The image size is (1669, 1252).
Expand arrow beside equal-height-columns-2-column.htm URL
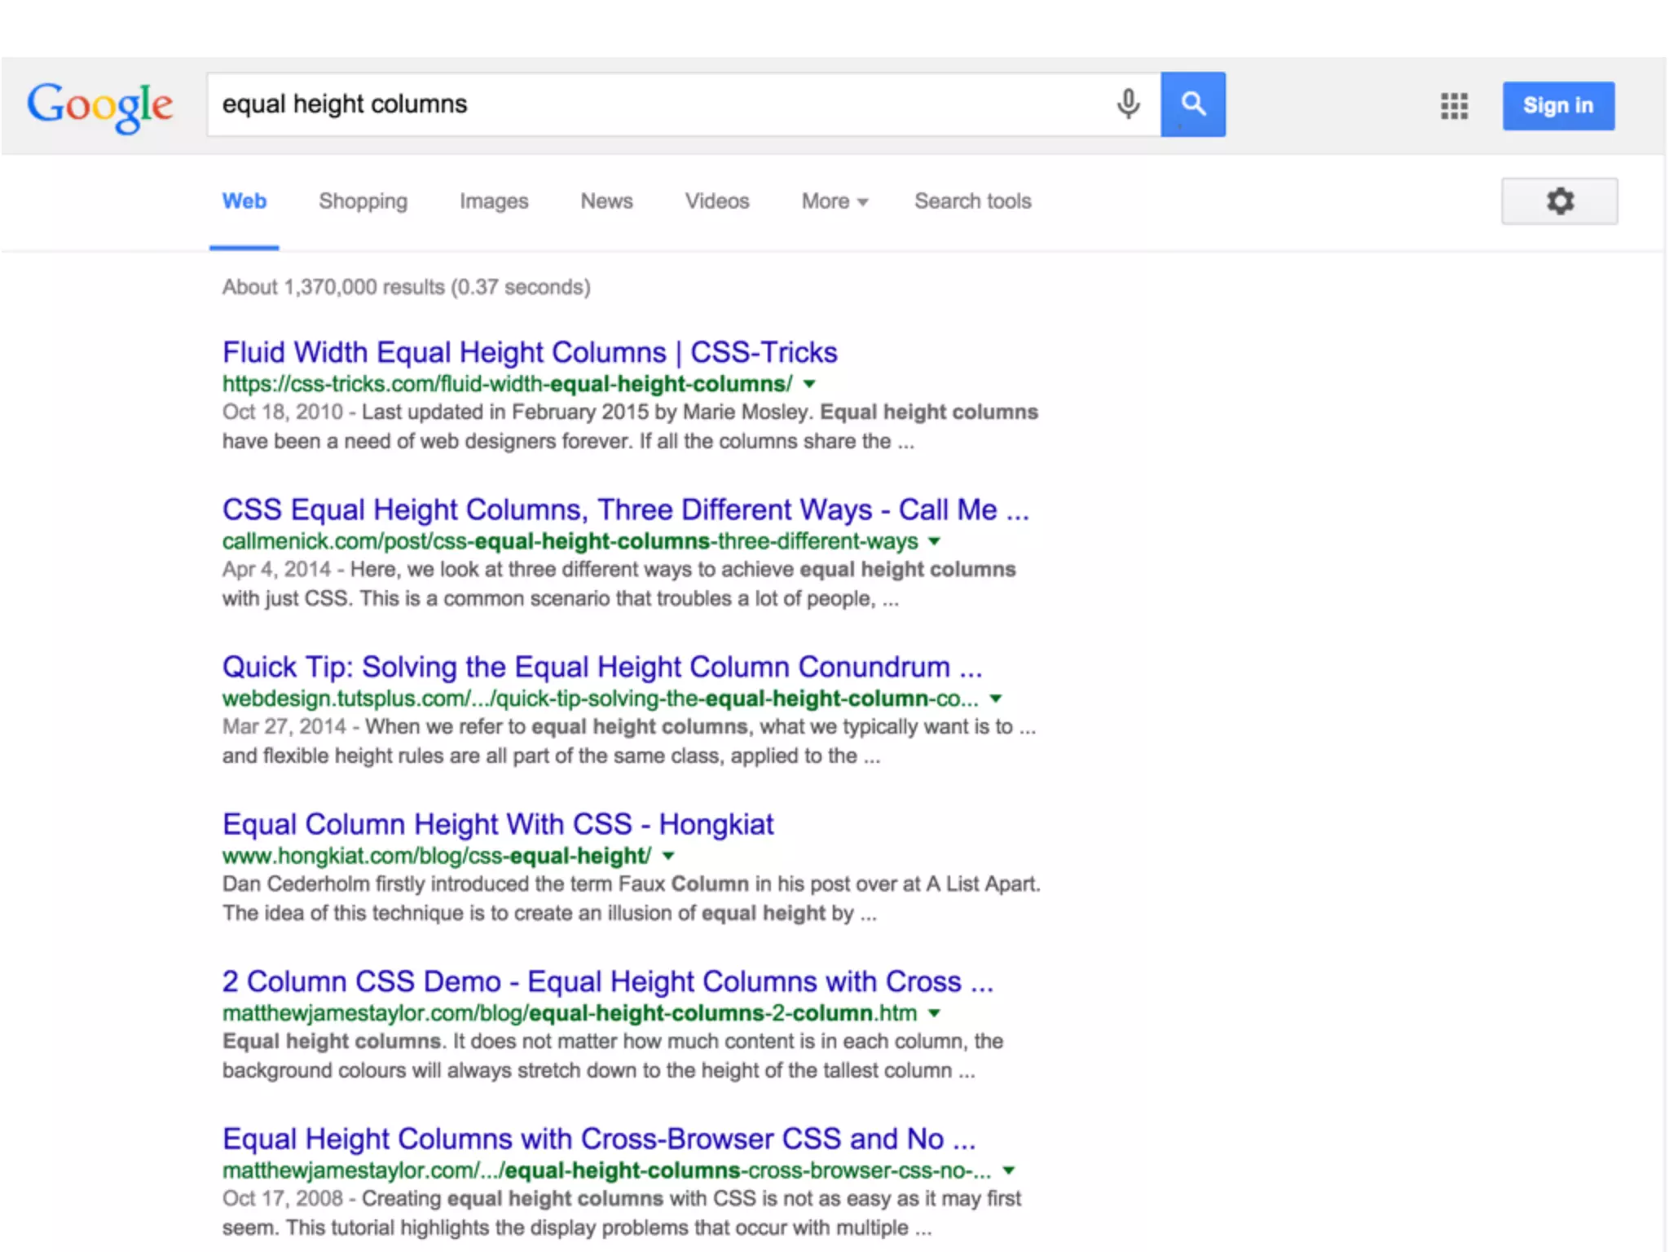pos(935,1013)
